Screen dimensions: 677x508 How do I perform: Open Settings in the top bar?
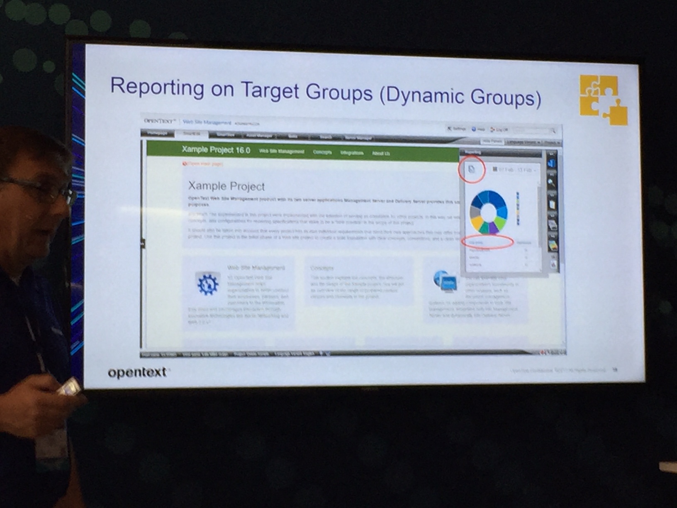click(x=456, y=129)
